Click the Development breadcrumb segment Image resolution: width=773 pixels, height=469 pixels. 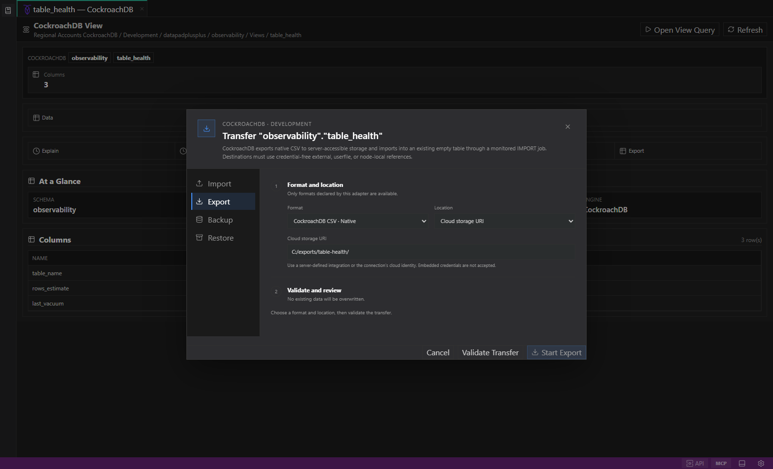(141, 35)
